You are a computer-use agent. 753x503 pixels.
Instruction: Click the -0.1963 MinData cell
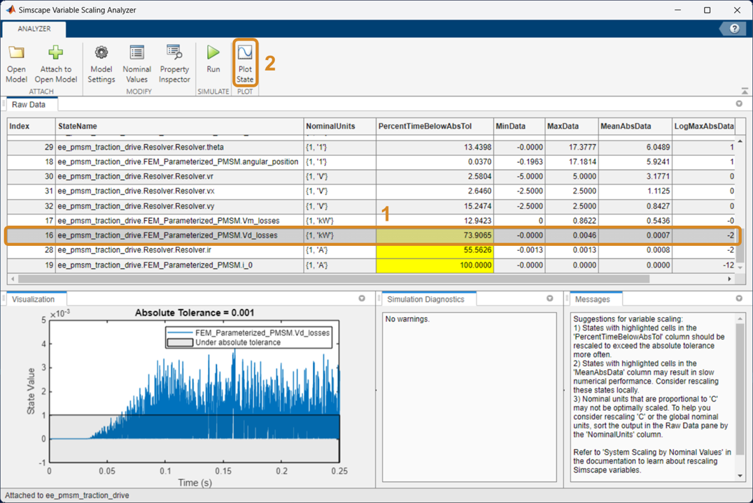(x=519, y=161)
